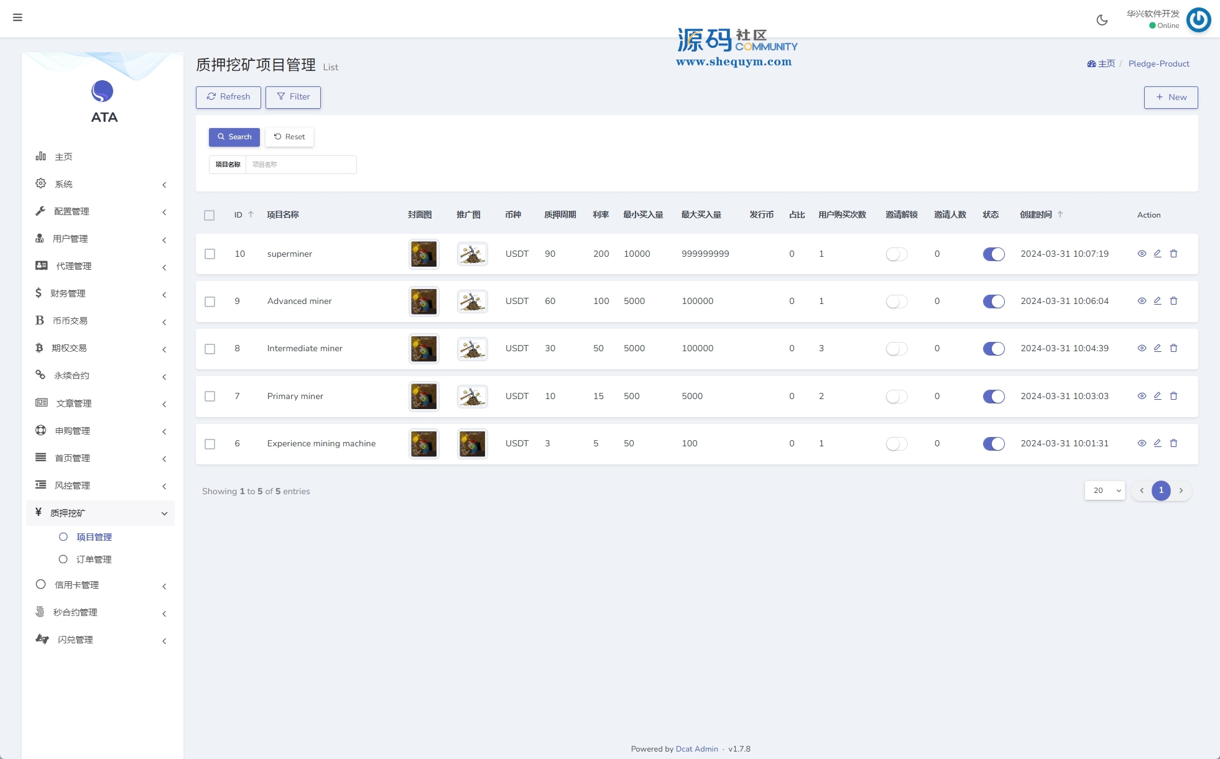The image size is (1220, 759).
Task: Open the page size dropdown 20
Action: pyautogui.click(x=1104, y=490)
